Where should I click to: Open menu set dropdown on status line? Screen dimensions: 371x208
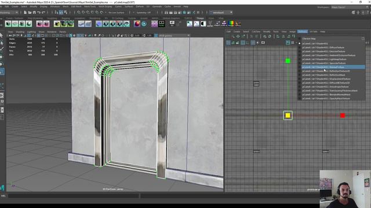[9, 12]
